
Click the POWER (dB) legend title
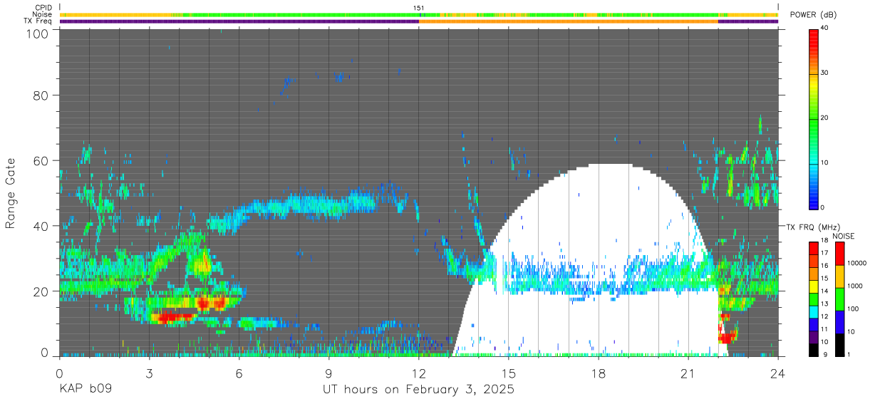814,15
